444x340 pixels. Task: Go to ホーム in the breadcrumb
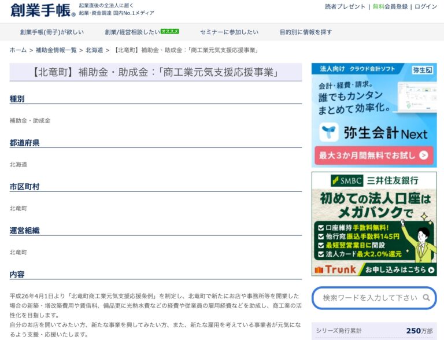18,50
